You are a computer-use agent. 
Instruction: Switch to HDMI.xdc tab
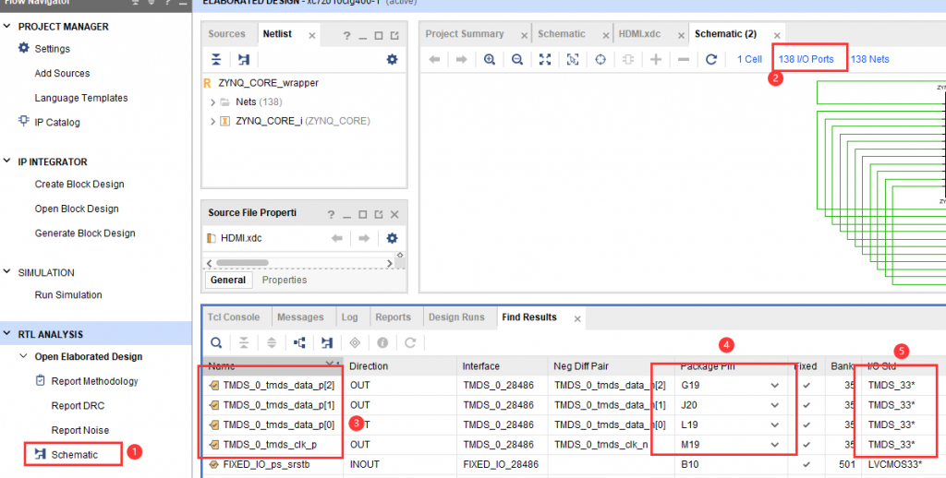click(x=639, y=34)
